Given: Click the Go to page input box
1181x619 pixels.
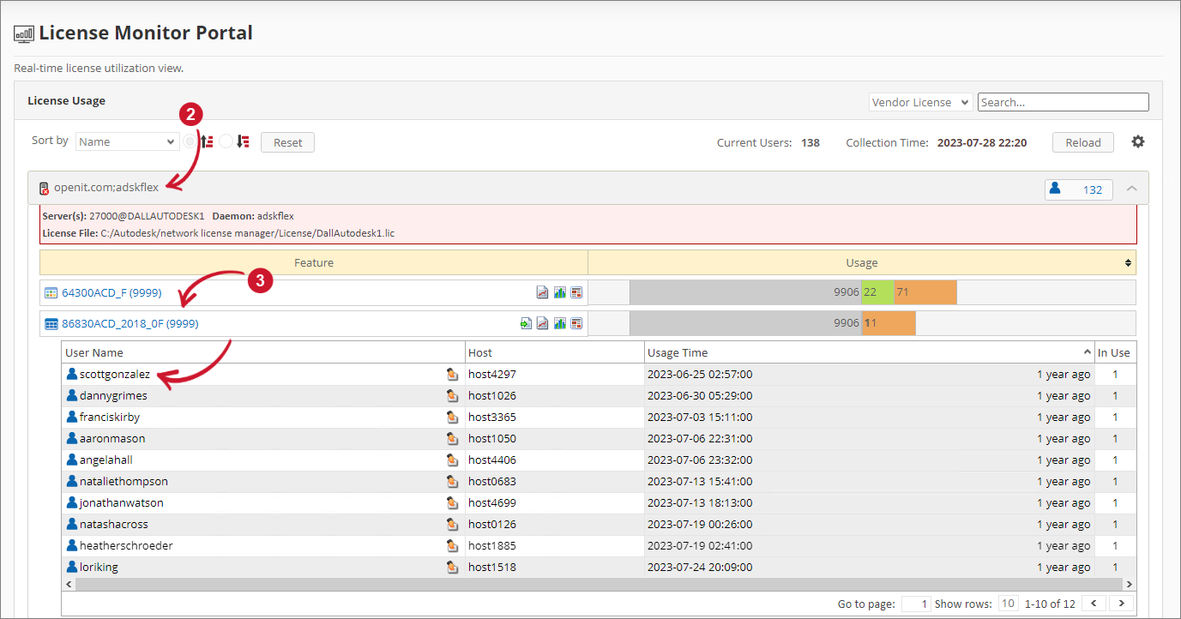Looking at the screenshot, I should click(x=916, y=604).
